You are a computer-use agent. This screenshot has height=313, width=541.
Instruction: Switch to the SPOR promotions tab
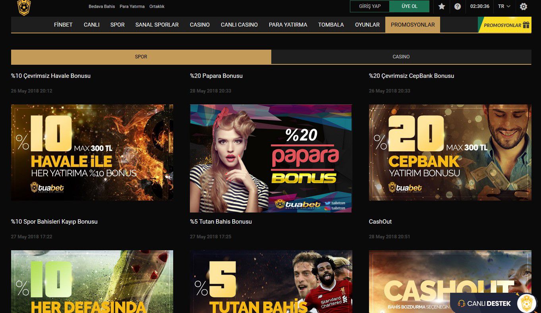click(141, 57)
